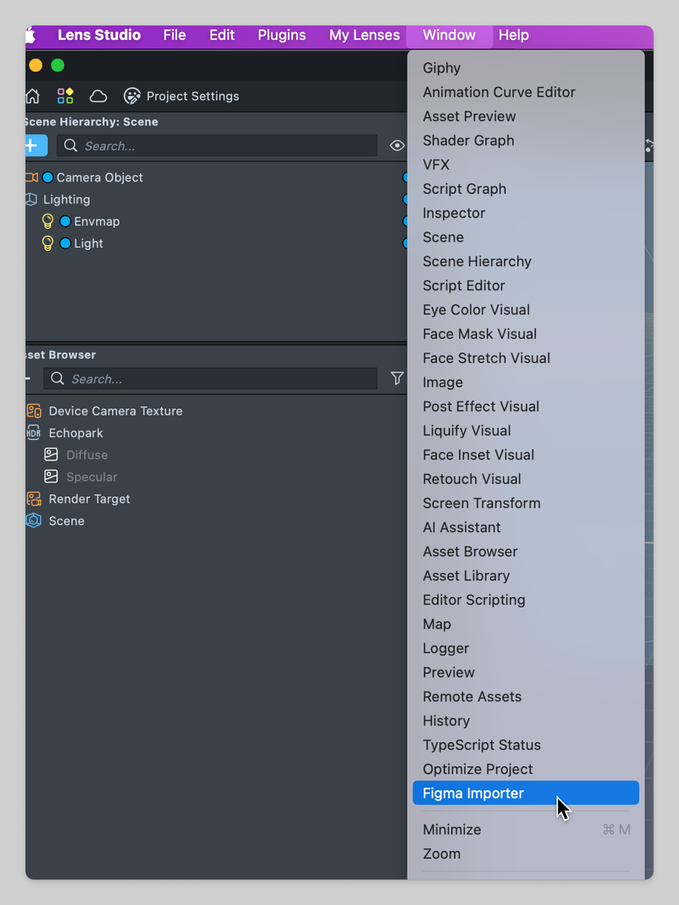Screen dimensions: 679x905
Task: Toggle the Scene Hierarchy eye visibility filter
Action: [396, 146]
